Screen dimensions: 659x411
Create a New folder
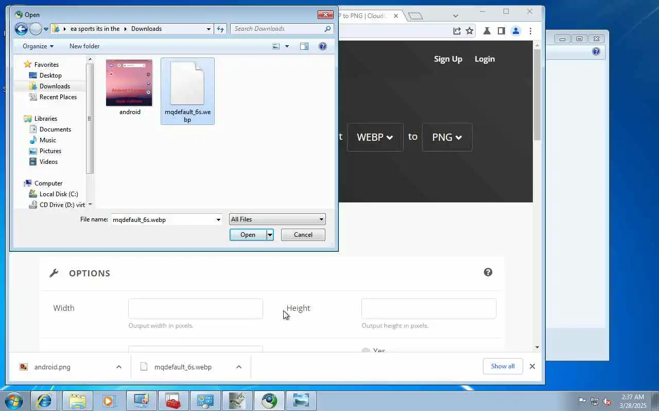(x=84, y=46)
